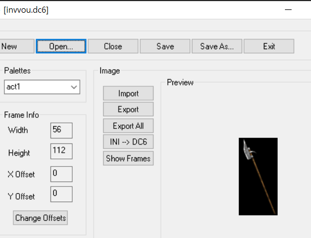Viewport: 311px width, 238px height.
Task: Click the Frame Info group label
Action: [x=22, y=115]
